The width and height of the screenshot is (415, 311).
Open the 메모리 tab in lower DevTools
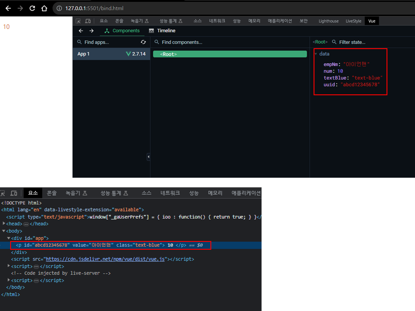pyautogui.click(x=215, y=193)
